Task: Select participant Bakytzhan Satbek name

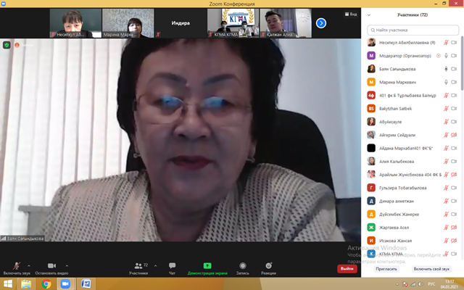Action: (395, 109)
